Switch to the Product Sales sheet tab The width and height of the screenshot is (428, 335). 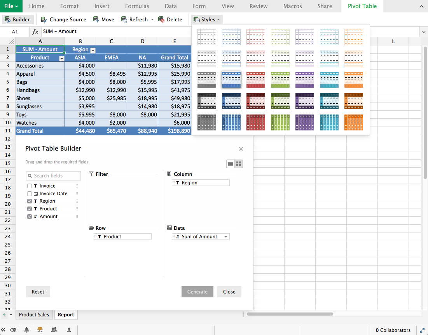coord(34,314)
